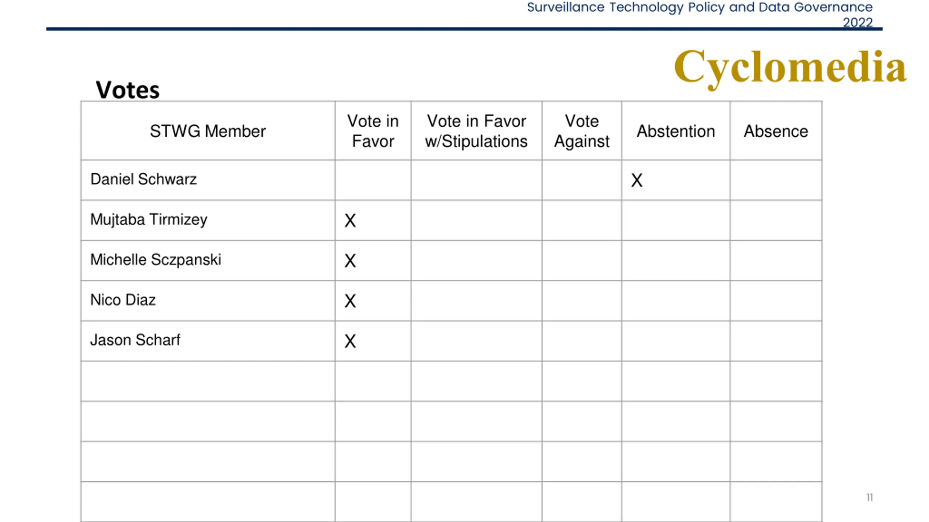Screen dimensions: 929x522
Task: Click Michelle Sczpanski's Vote in Favor X
Action: (x=350, y=261)
